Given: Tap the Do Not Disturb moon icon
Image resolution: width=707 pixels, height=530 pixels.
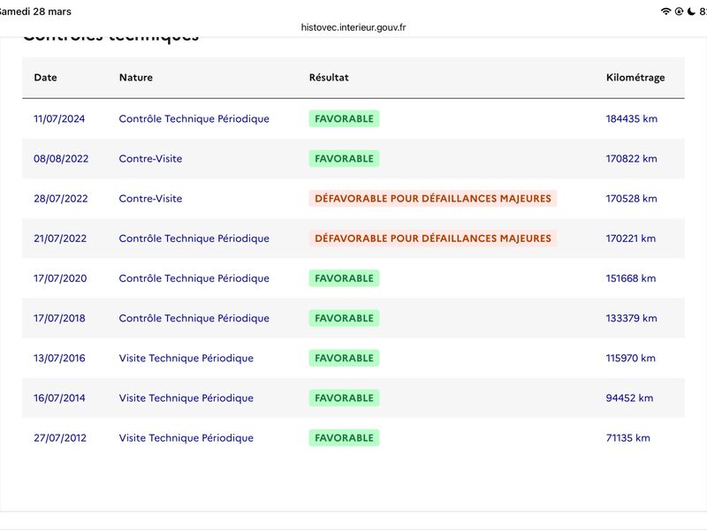Looking at the screenshot, I should tap(691, 11).
